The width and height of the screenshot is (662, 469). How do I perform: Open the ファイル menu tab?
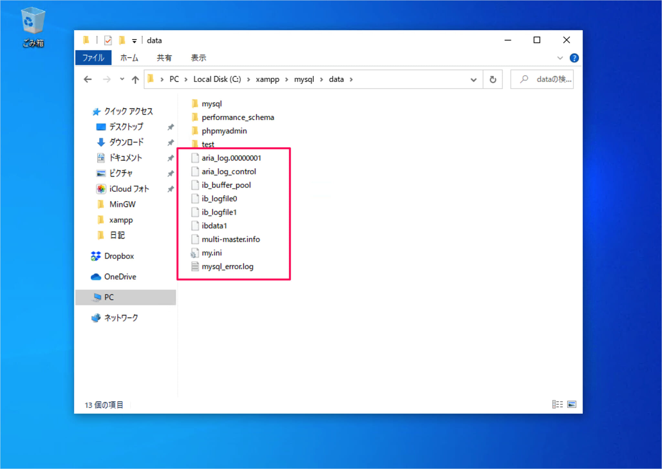click(93, 58)
